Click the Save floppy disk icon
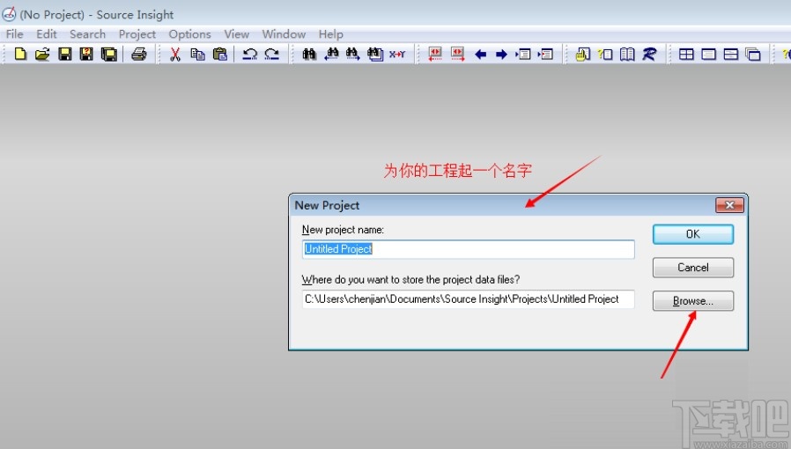This screenshot has height=449, width=791. (x=65, y=54)
